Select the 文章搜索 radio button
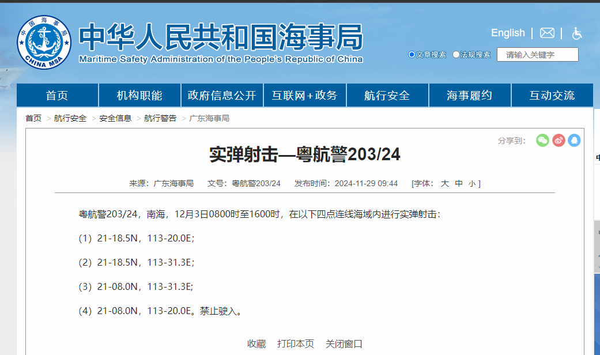Viewport: 600px width, 355px height. [x=412, y=55]
